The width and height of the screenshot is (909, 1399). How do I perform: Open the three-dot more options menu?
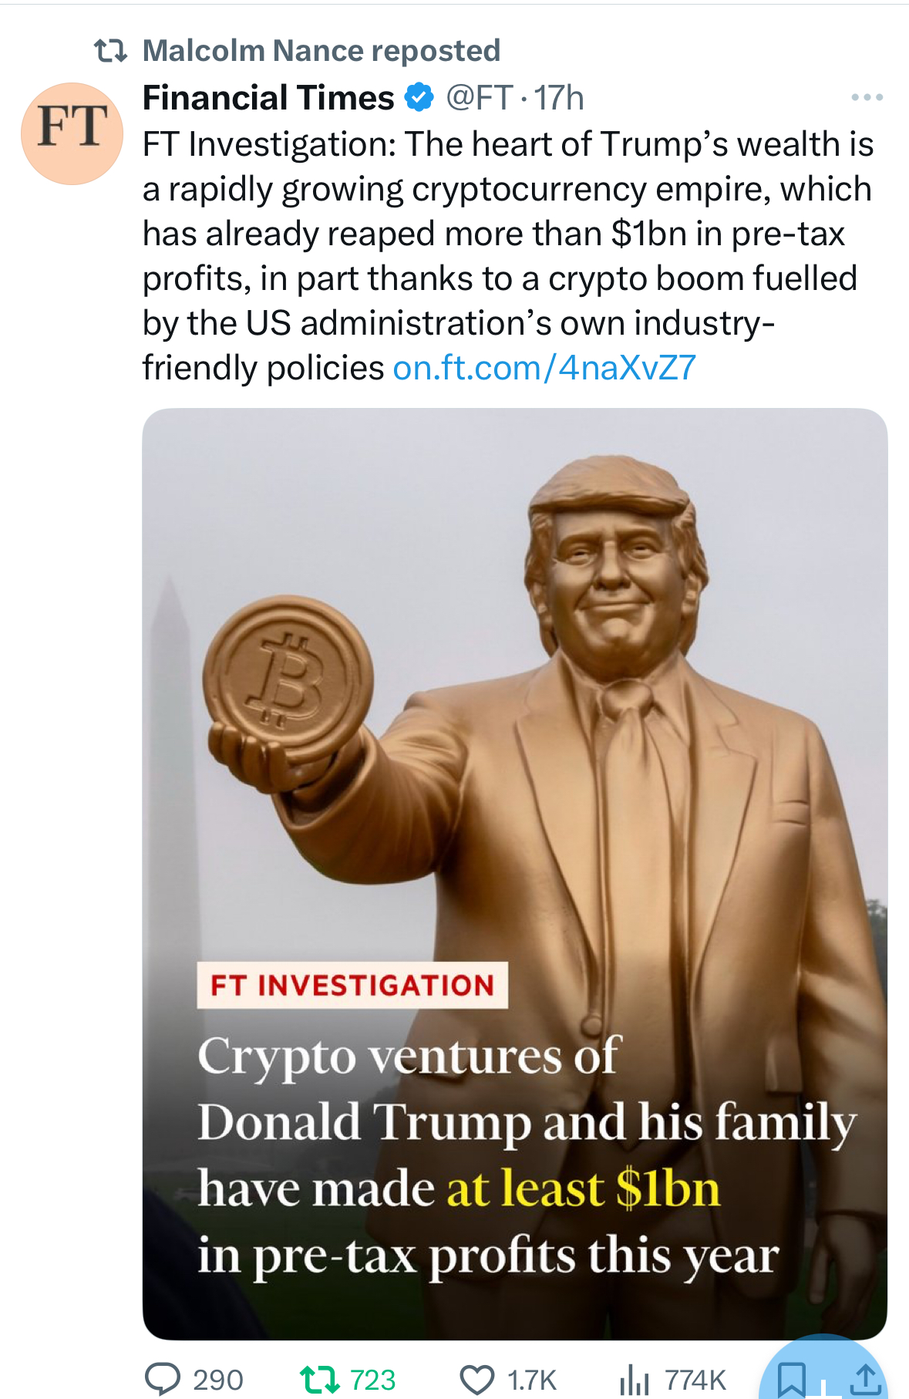(x=867, y=97)
